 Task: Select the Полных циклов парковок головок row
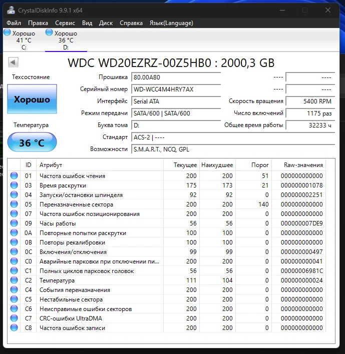[167, 270]
